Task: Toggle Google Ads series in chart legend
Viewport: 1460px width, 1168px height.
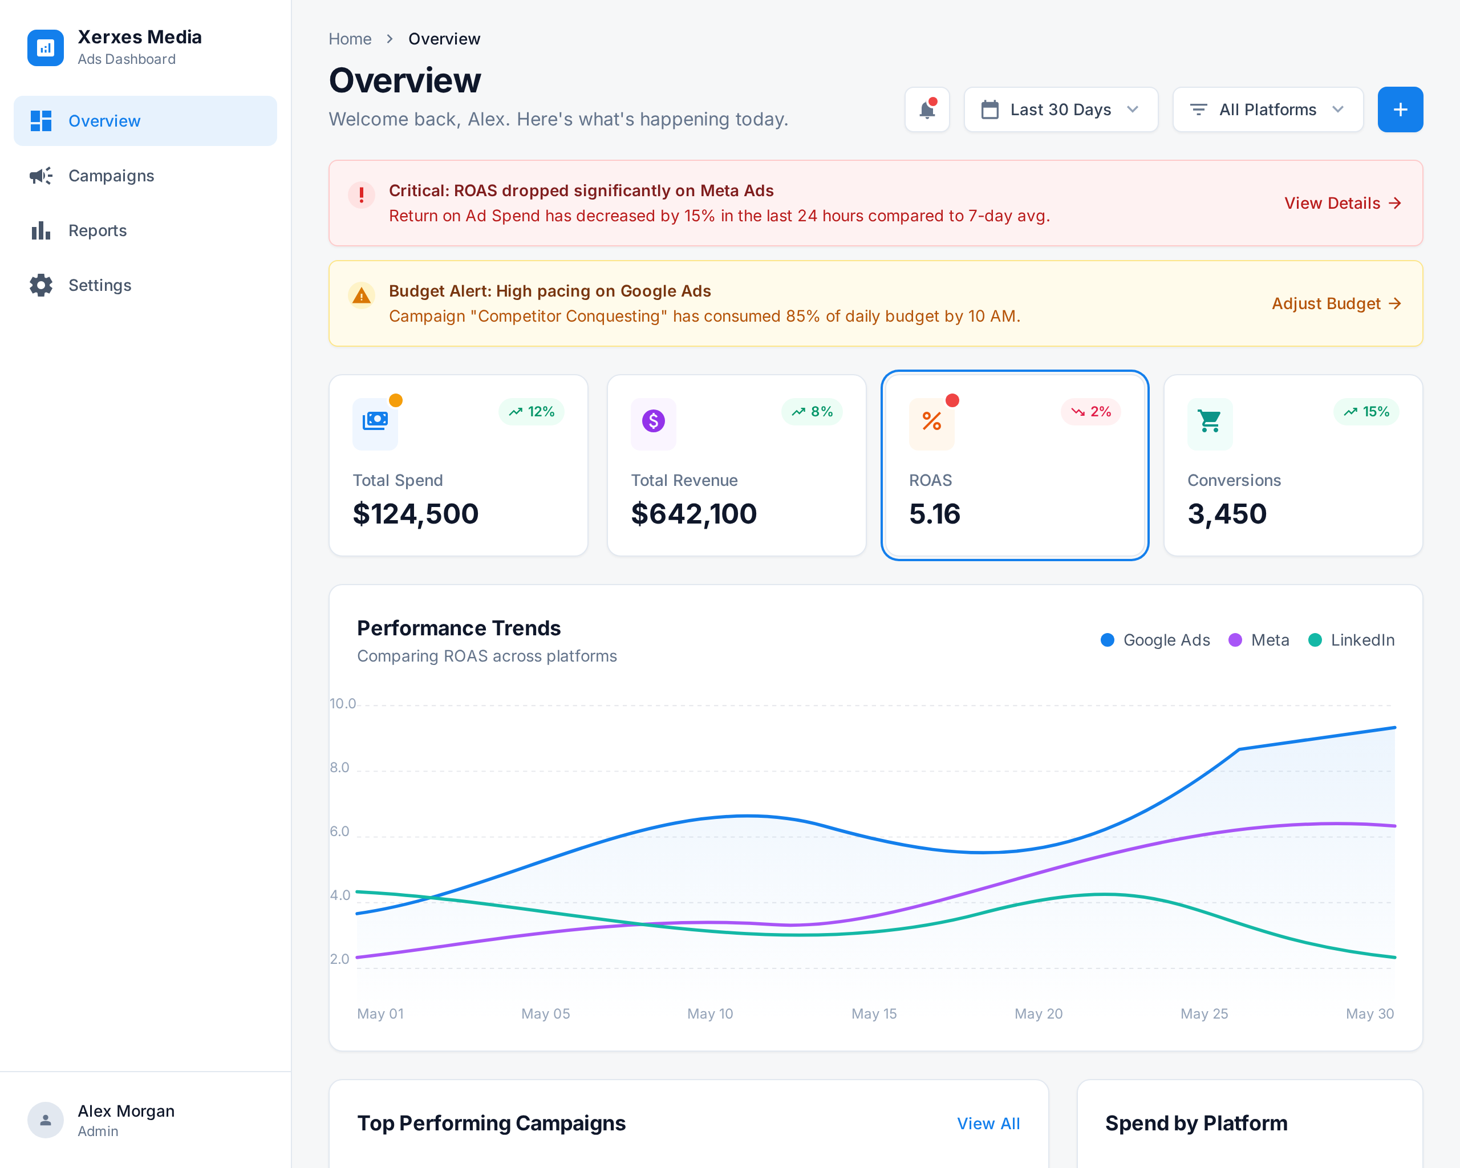Action: point(1155,640)
